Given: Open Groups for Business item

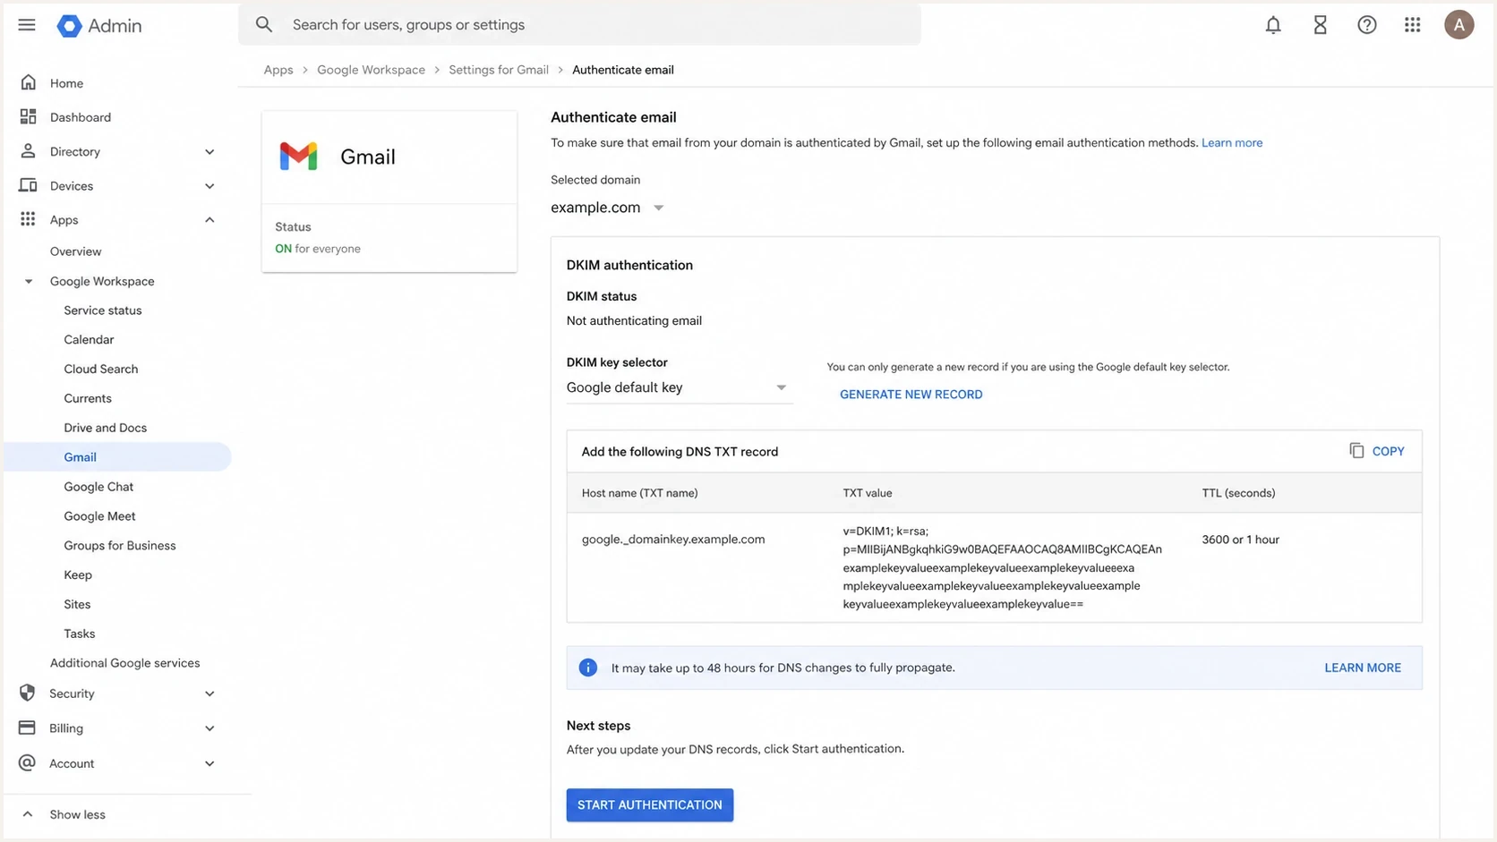Looking at the screenshot, I should pos(119,546).
